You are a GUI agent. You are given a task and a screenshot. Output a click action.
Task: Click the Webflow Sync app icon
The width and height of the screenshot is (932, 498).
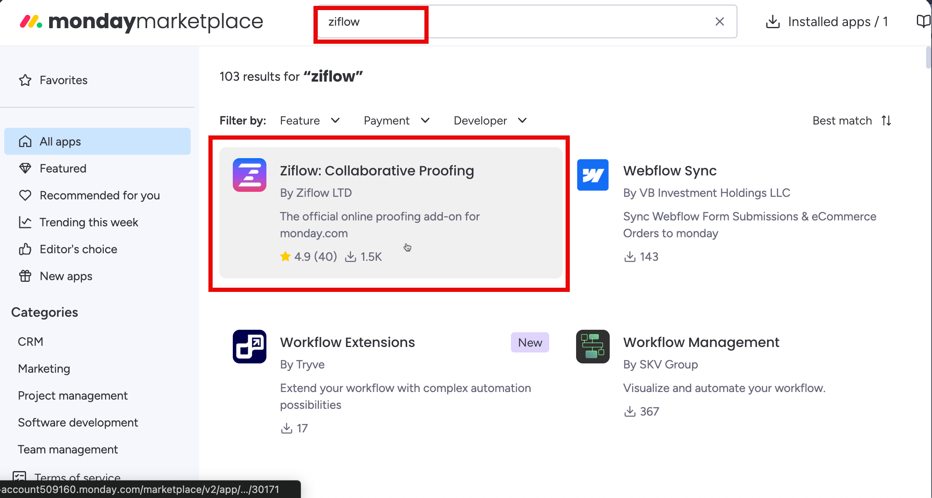592,175
